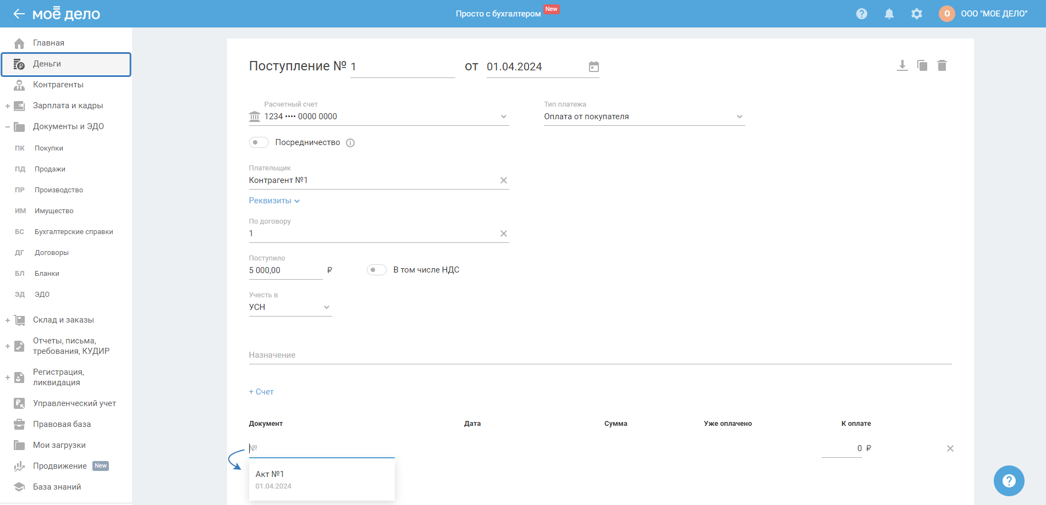Open notifications bell in header
The height and width of the screenshot is (505, 1046).
click(889, 14)
